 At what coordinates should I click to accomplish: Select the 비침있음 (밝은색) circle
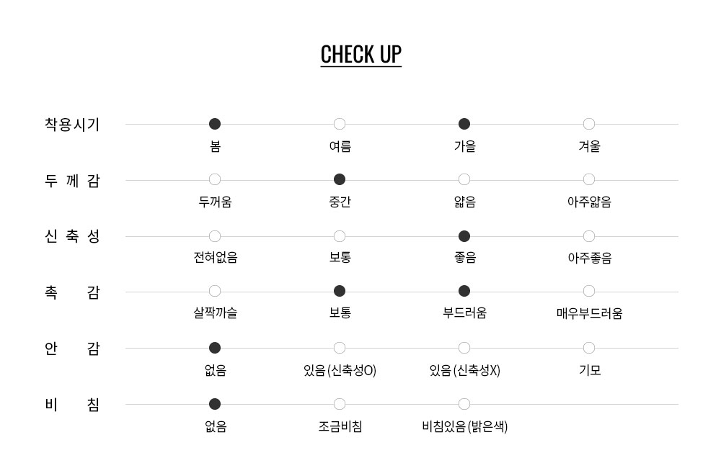[464, 404]
